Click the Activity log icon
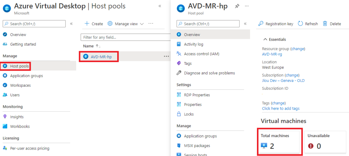 [x=179, y=44]
